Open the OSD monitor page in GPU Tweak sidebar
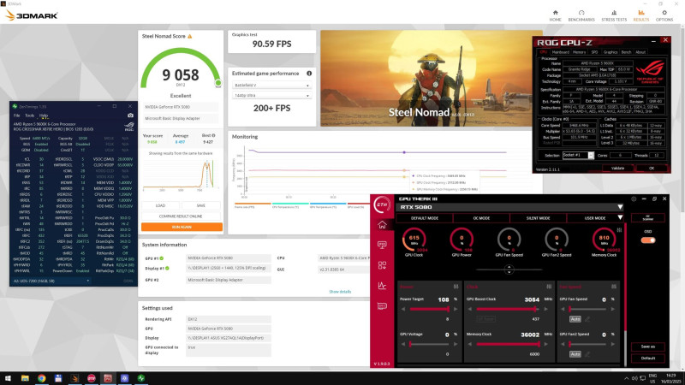 click(382, 245)
